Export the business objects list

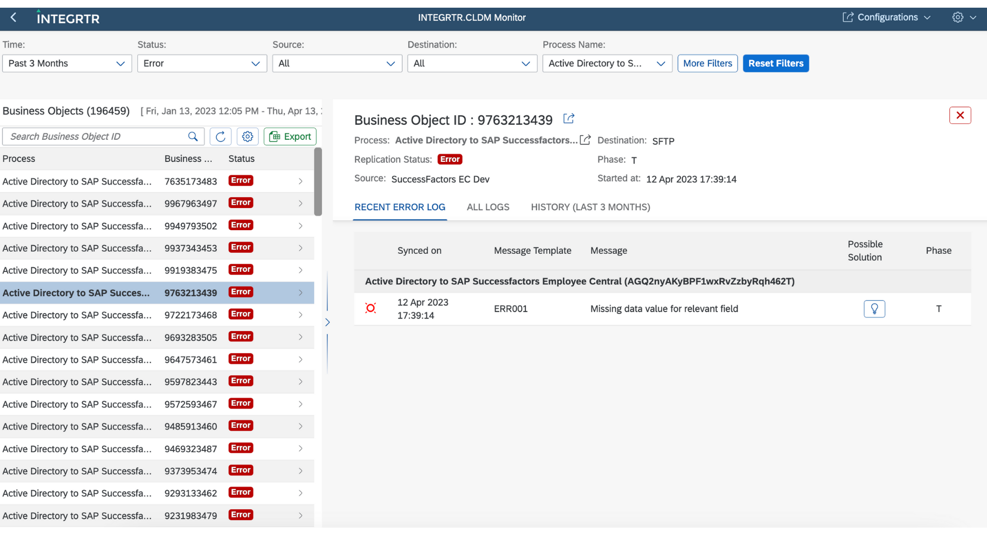290,137
